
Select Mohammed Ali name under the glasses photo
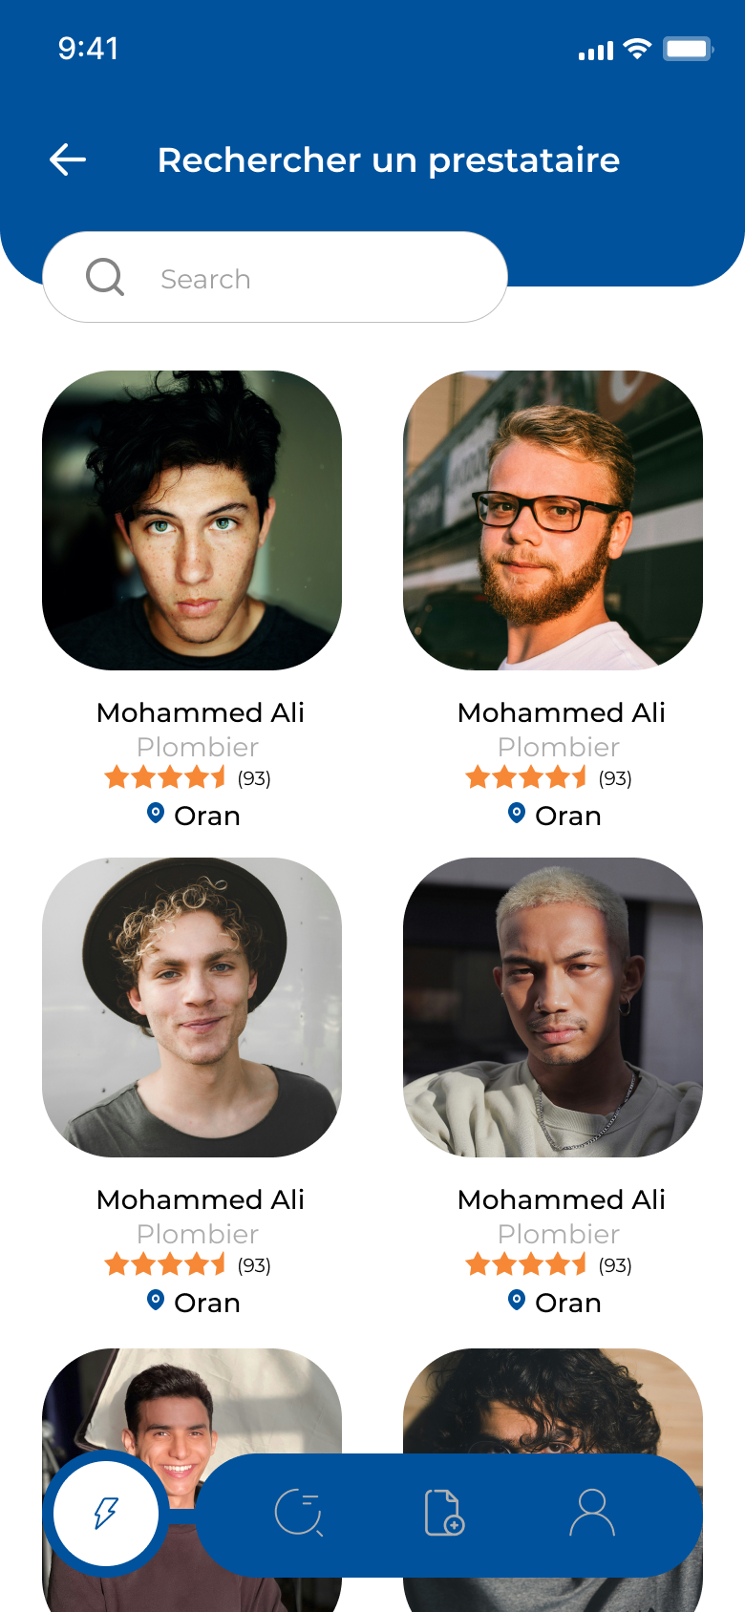[x=562, y=712]
